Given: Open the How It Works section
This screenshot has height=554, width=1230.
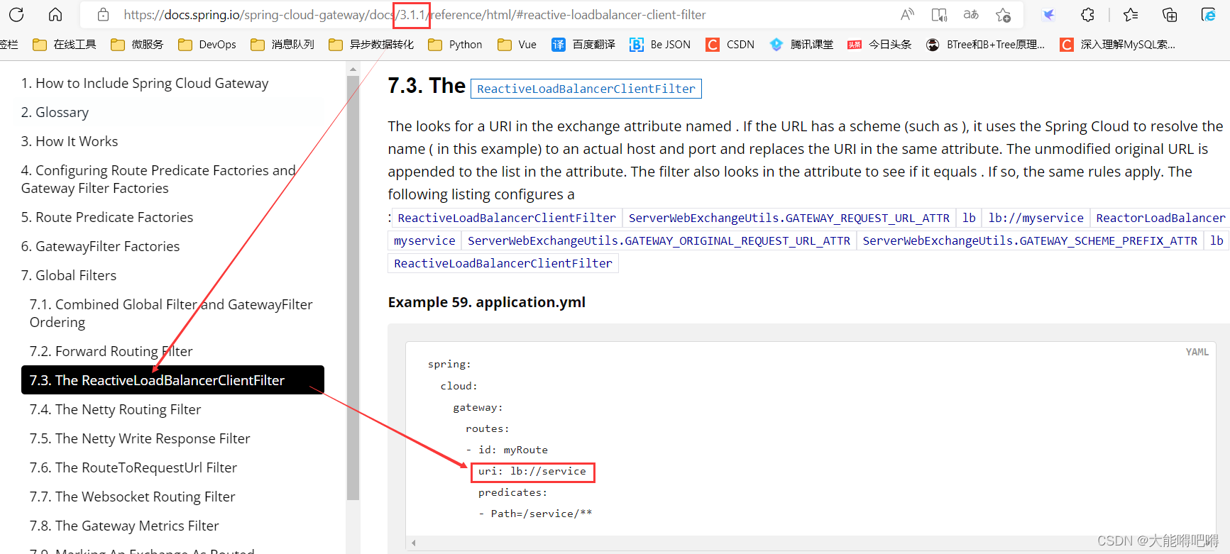Looking at the screenshot, I should (70, 141).
